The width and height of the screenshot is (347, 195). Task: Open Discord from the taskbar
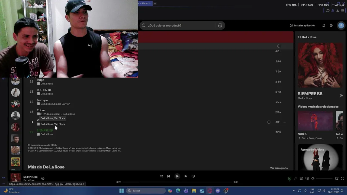218,191
